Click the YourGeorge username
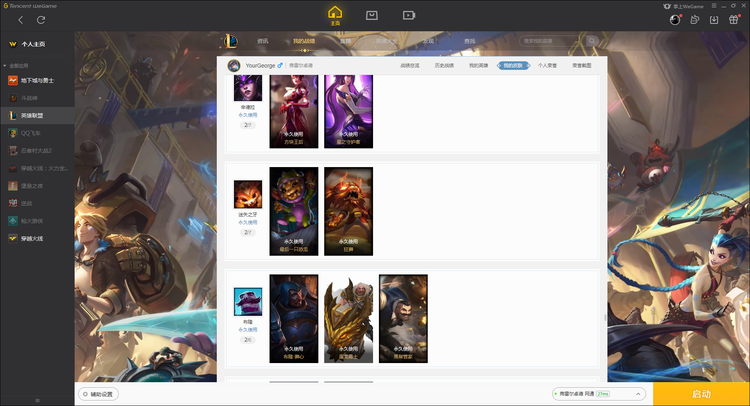Viewport: 750px width, 406px height. pos(260,66)
